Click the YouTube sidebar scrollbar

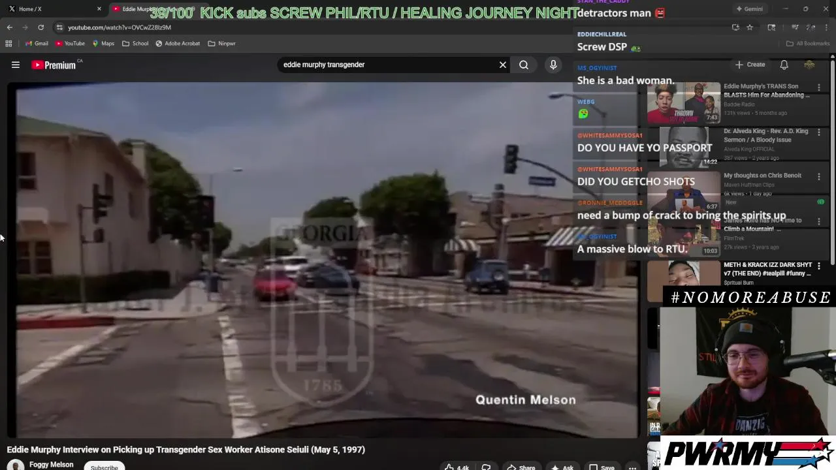point(833,163)
